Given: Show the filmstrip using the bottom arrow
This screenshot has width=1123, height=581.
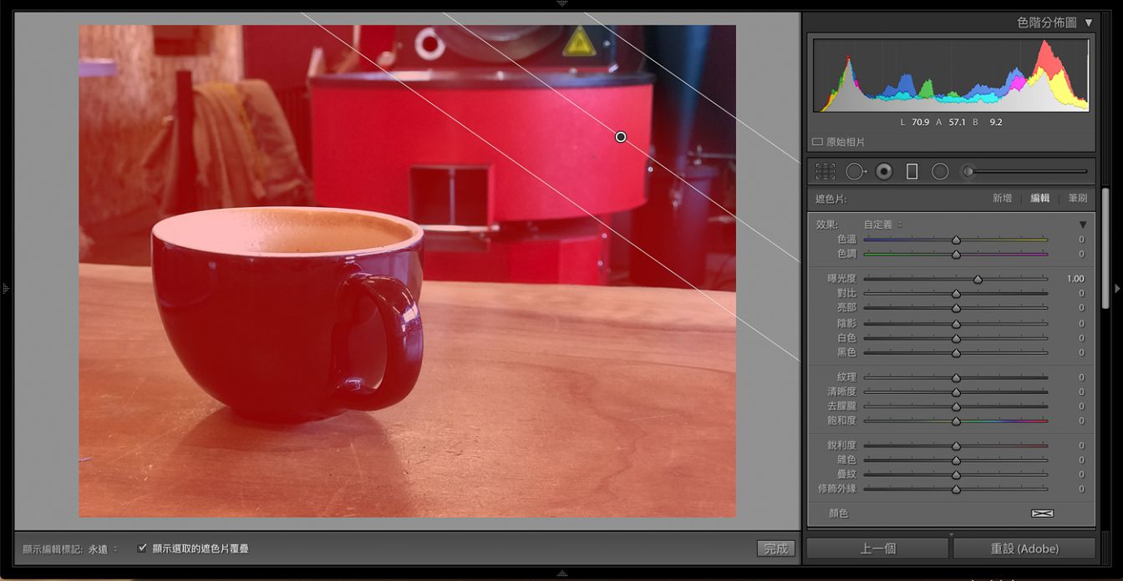Looking at the screenshot, I should [x=561, y=573].
